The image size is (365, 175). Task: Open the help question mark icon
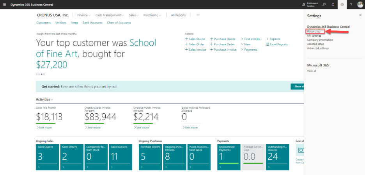click(x=351, y=5)
